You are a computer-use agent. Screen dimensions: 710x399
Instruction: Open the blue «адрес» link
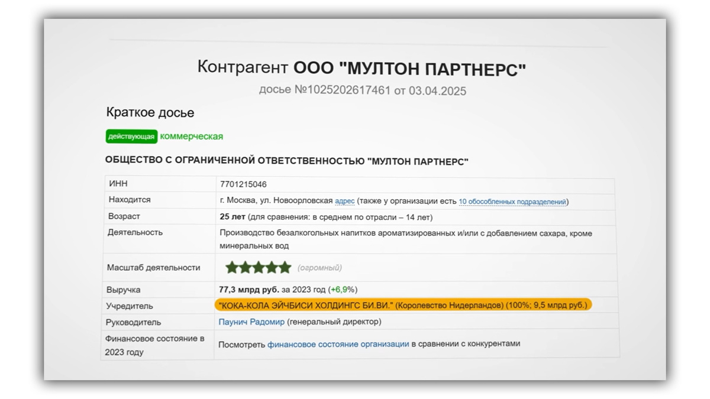[345, 201]
